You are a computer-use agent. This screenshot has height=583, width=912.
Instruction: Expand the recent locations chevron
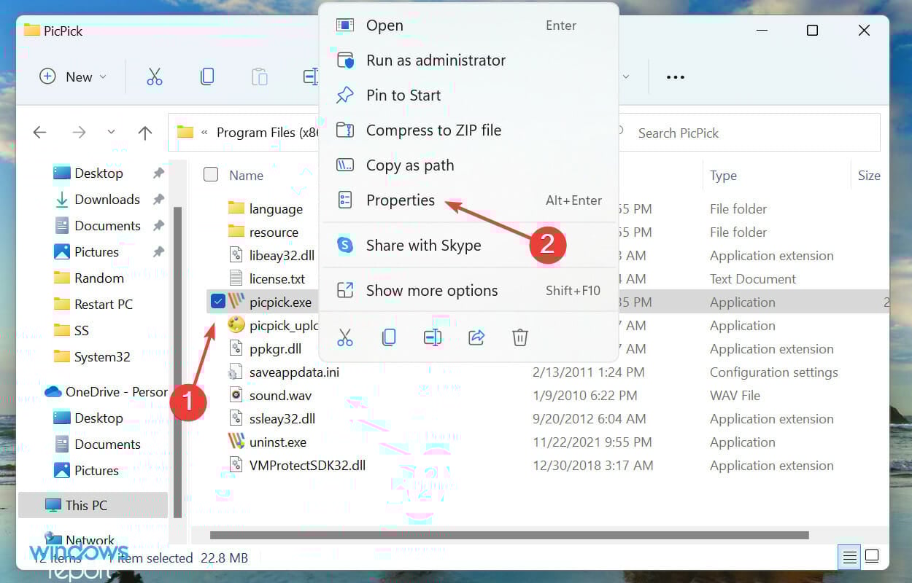pos(111,133)
